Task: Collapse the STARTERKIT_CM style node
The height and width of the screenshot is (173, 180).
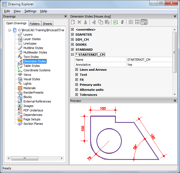Action: (x=73, y=55)
